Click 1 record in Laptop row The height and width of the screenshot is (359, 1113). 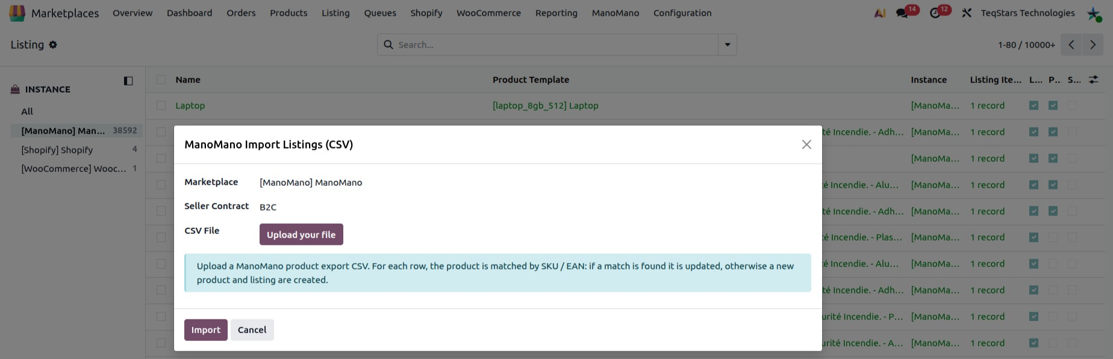987,105
